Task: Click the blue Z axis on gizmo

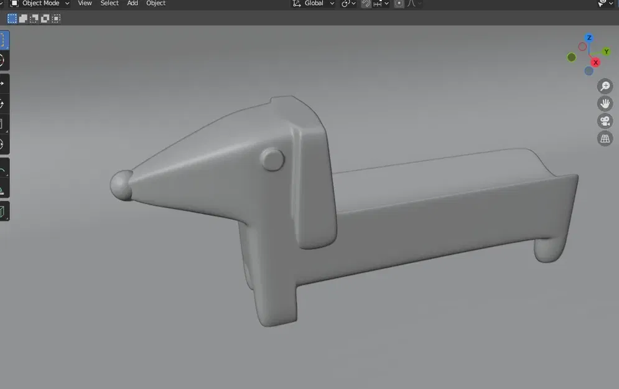Action: (x=589, y=38)
